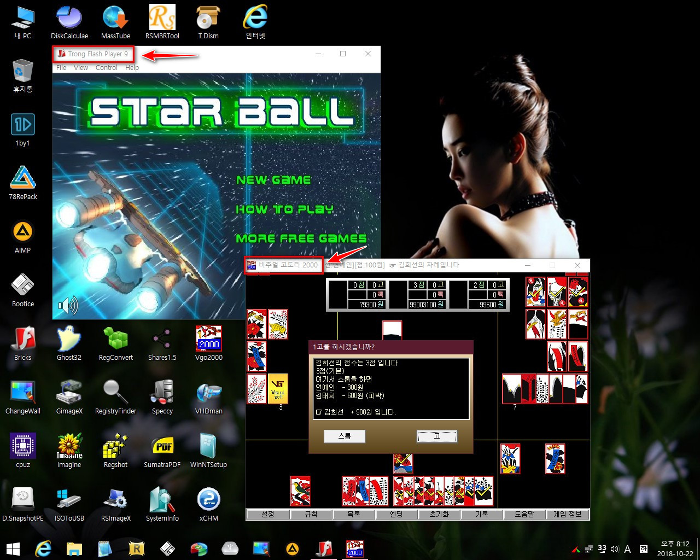
Task: Click the face-down deck card on table
Action: [x=392, y=329]
